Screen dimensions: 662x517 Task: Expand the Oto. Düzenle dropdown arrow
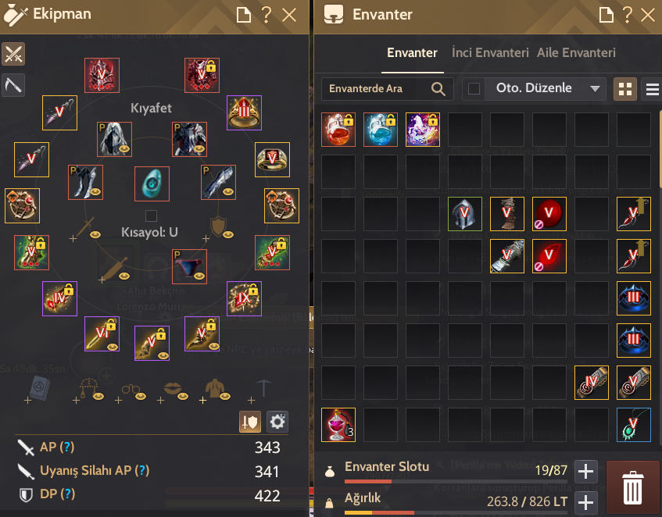pyautogui.click(x=595, y=89)
